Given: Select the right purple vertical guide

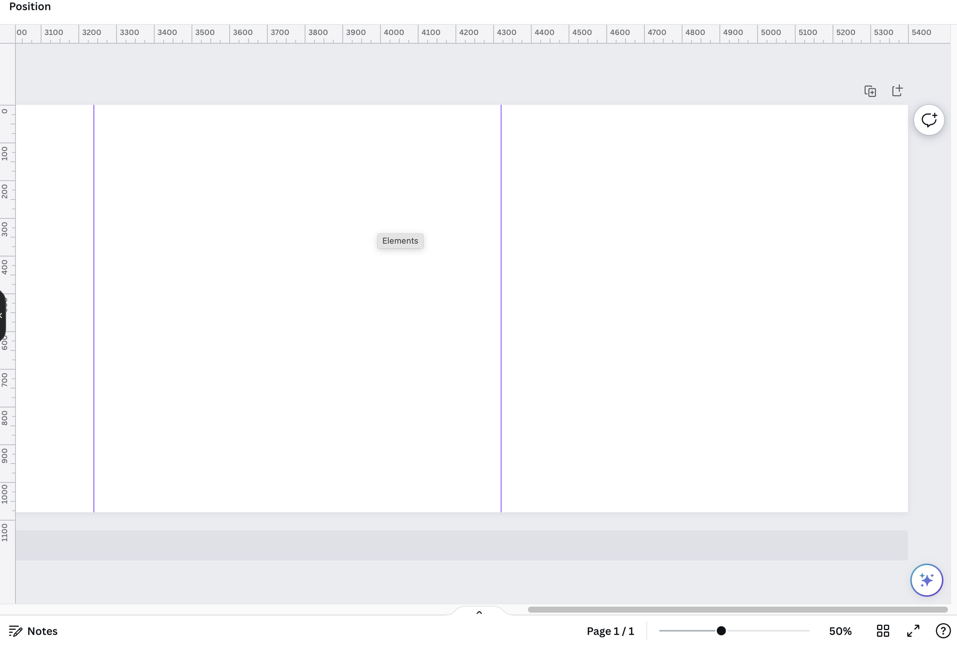Looking at the screenshot, I should pos(501,308).
